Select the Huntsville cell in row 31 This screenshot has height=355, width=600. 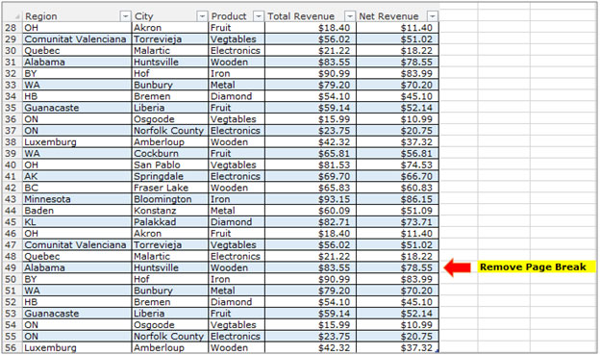[x=170, y=62]
